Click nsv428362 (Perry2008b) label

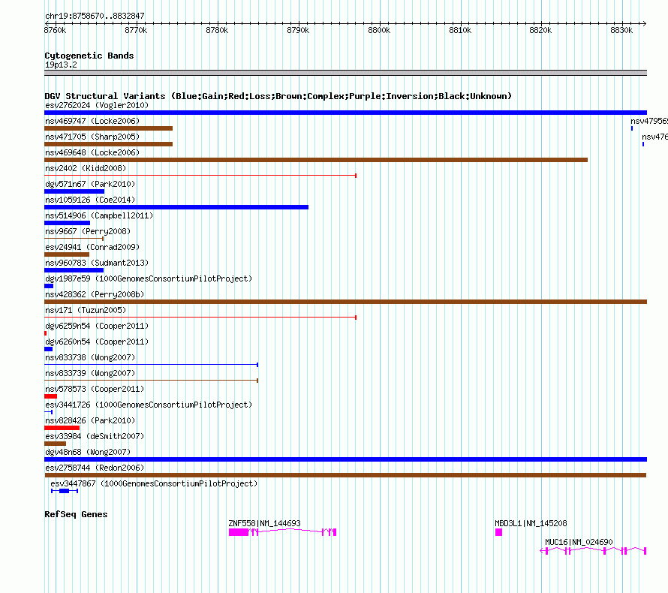pyautogui.click(x=95, y=294)
